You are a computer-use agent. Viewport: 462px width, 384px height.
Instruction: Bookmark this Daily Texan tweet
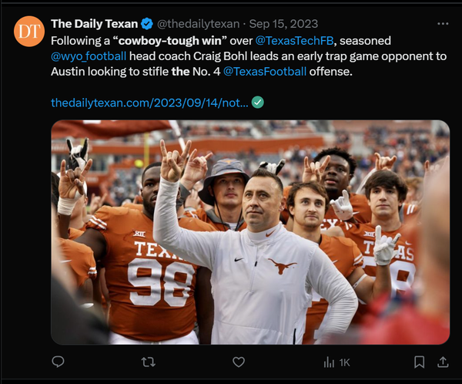click(x=419, y=362)
